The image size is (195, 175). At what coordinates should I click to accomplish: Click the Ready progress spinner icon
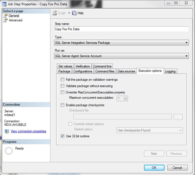[9, 151]
